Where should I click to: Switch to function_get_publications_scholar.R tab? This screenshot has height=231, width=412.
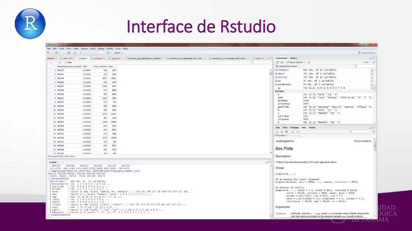click(144, 59)
